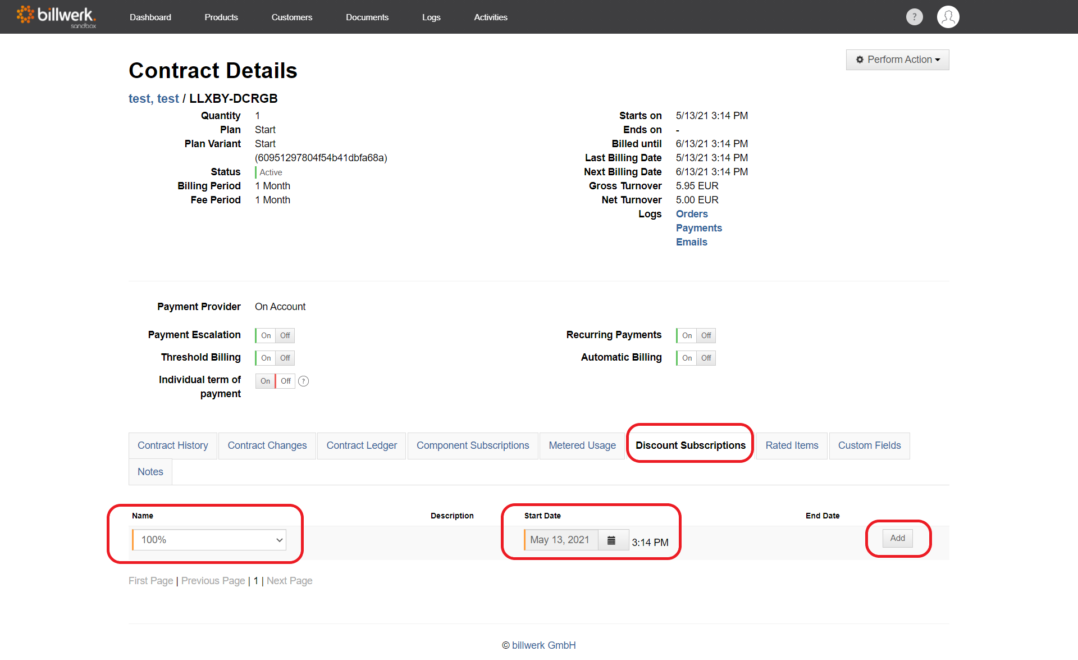
Task: Click the Gross Turnover value 5.95 EUR
Action: (x=697, y=186)
